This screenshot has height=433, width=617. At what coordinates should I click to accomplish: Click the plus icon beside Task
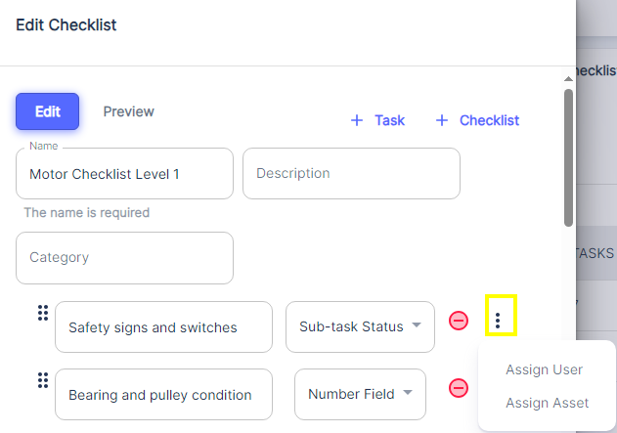click(356, 120)
